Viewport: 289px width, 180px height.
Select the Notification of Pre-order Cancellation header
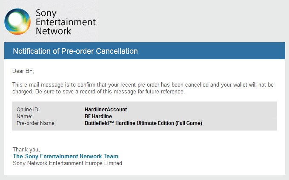click(75, 51)
